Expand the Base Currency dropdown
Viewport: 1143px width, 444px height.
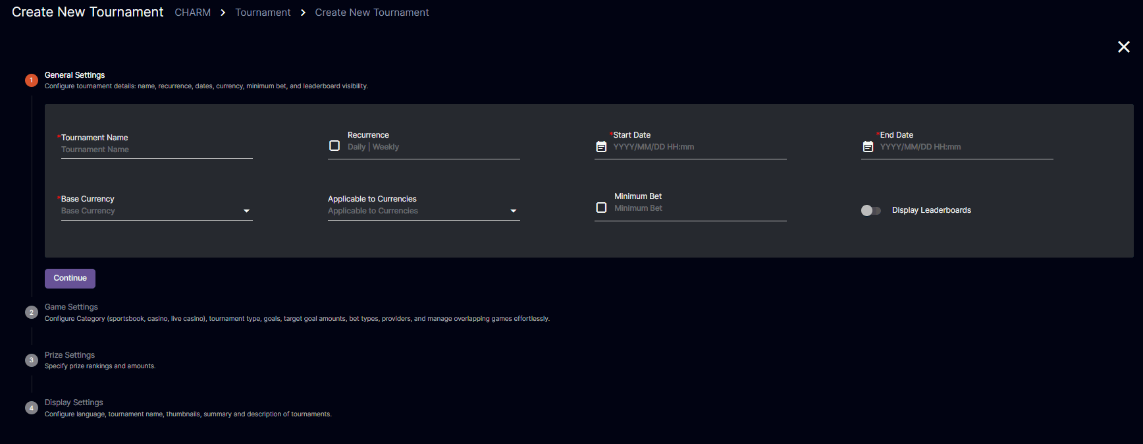157,211
